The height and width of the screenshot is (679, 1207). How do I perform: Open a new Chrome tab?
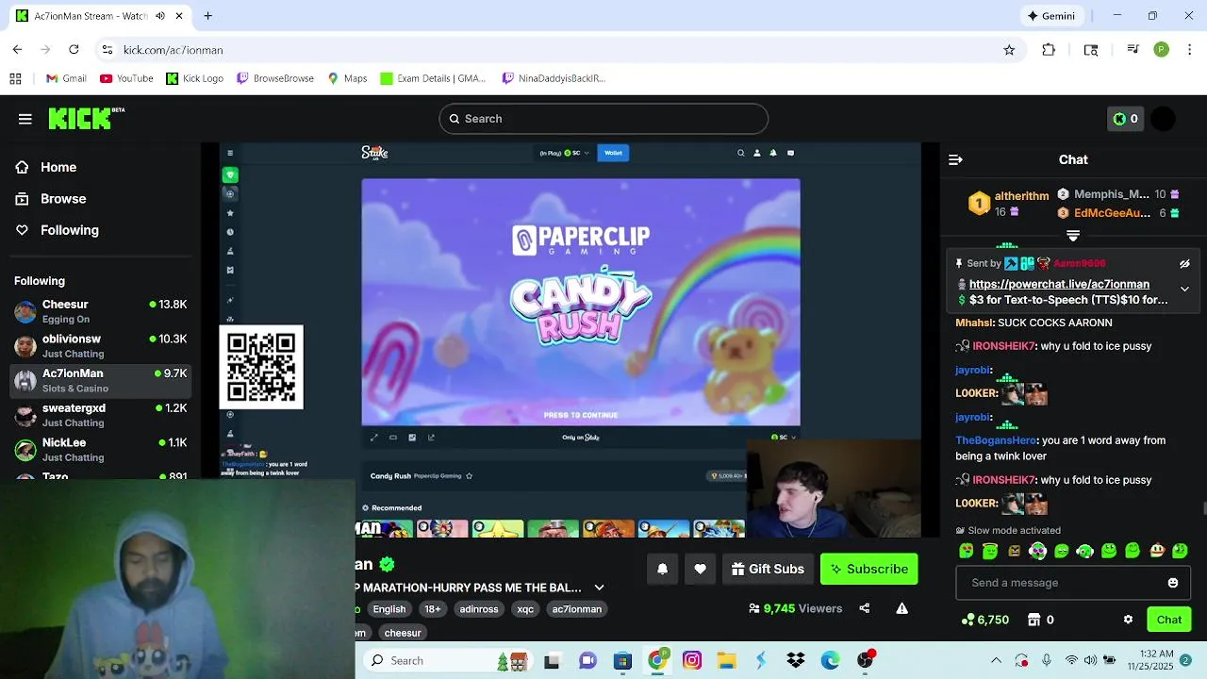[207, 16]
